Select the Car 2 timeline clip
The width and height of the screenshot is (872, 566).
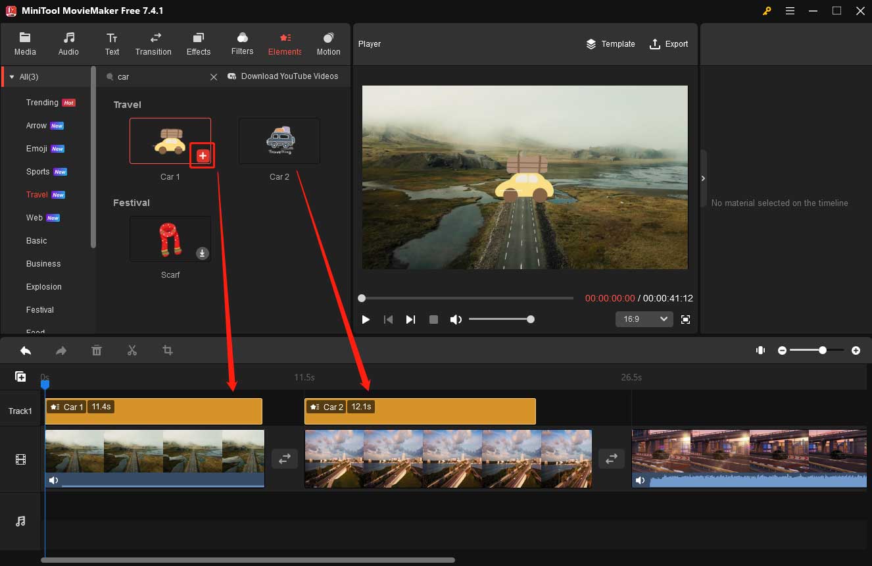[420, 411]
